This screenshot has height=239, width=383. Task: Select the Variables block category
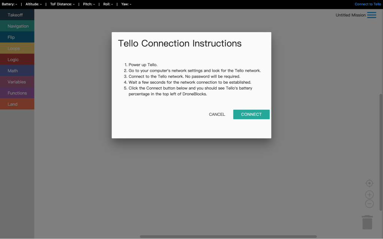17,82
